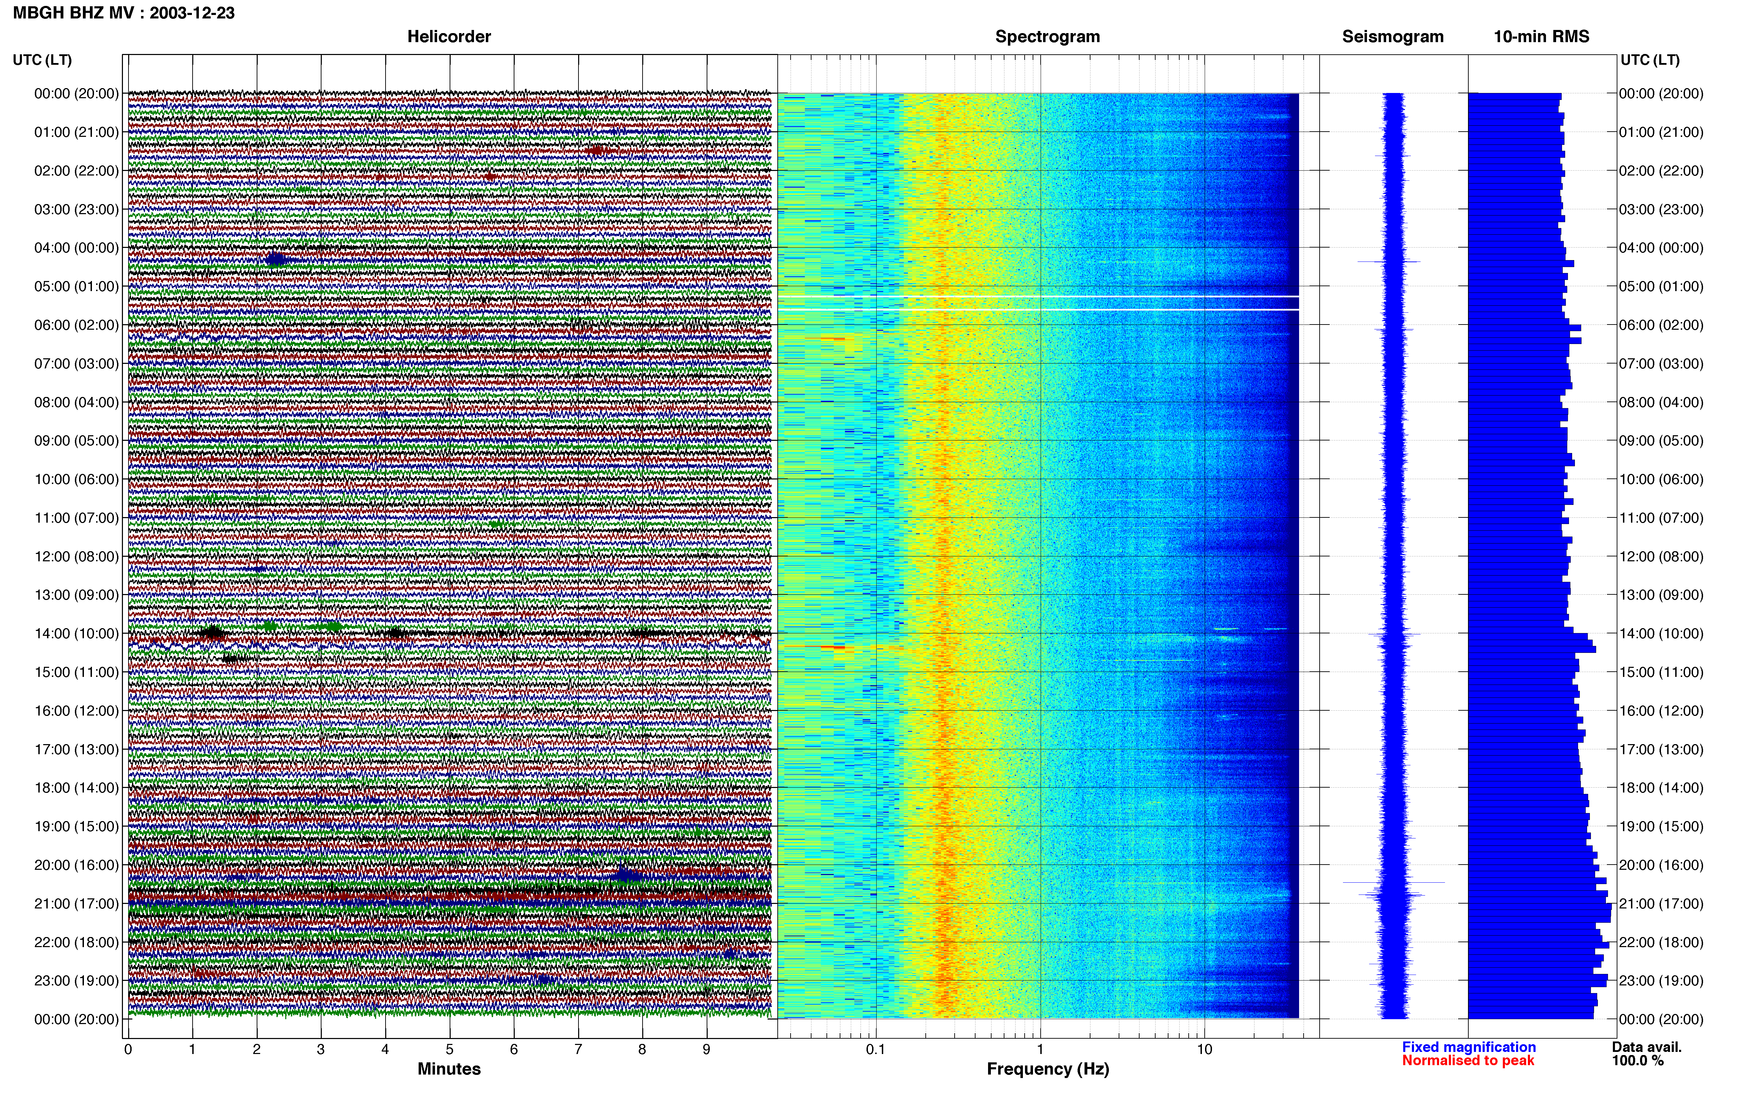Image resolution: width=1748 pixels, height=1093 pixels.
Task: Click RMS-side time label '20:00 (16:00)'
Action: pyautogui.click(x=1661, y=865)
